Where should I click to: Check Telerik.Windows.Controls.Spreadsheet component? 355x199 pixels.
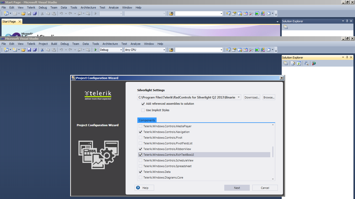click(141, 166)
